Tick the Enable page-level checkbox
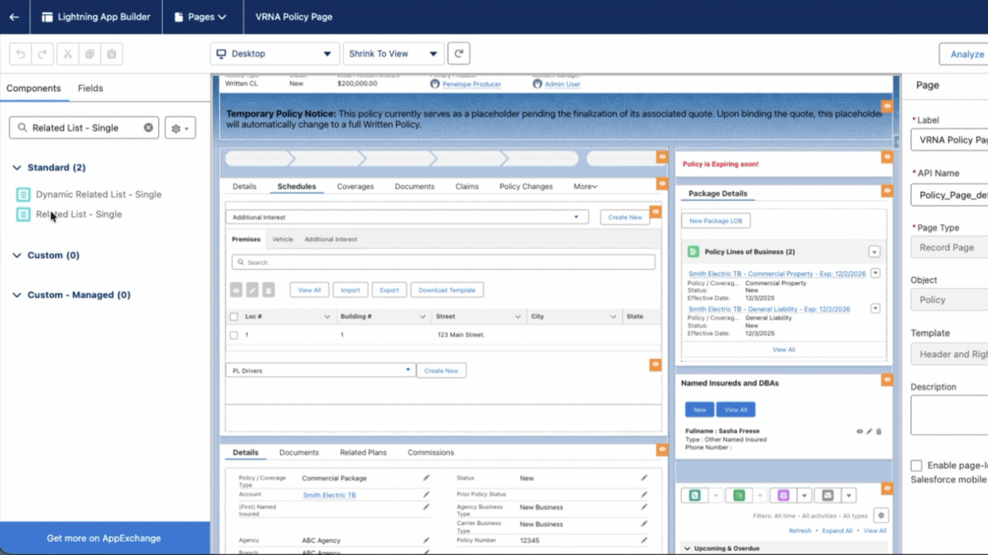The image size is (988, 555). 916,466
